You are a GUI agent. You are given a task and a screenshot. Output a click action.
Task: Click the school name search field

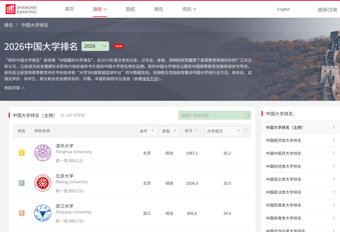(211, 115)
